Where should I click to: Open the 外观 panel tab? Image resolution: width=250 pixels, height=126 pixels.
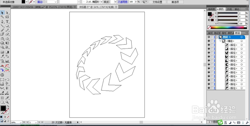(x=229, y=9)
